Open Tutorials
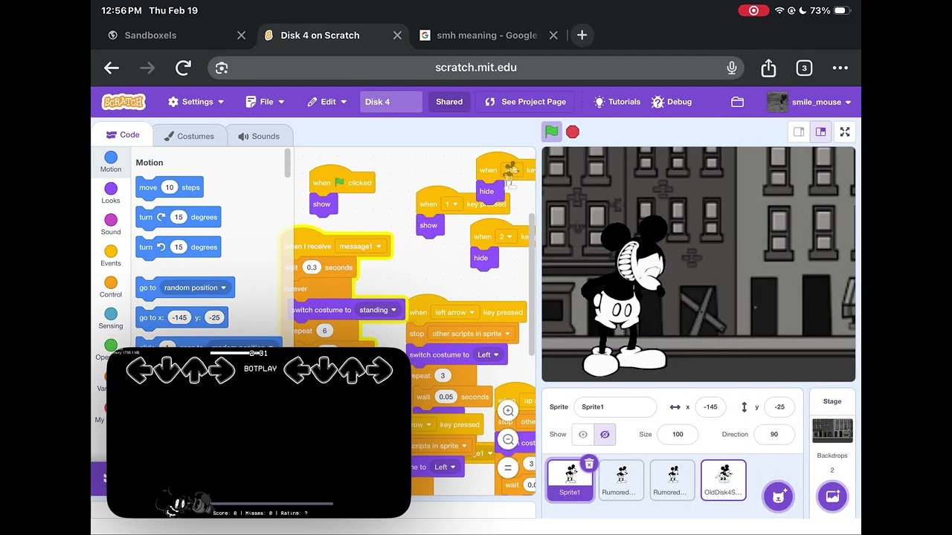Image resolution: width=952 pixels, height=535 pixels. coord(617,102)
